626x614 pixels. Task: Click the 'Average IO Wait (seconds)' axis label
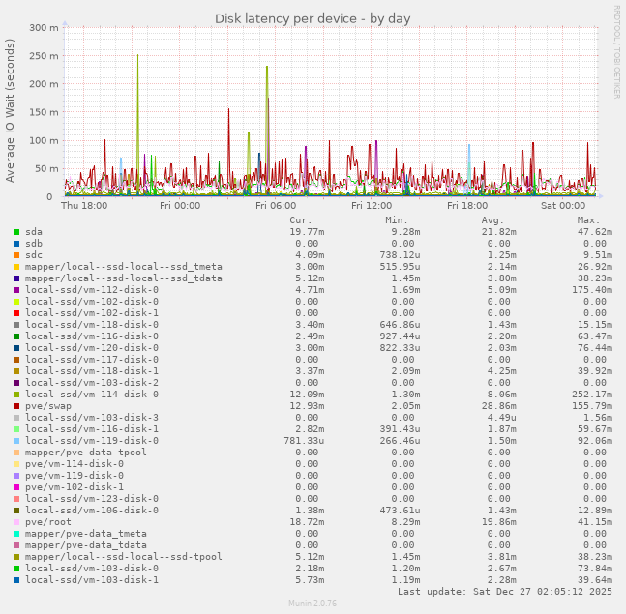click(10, 110)
